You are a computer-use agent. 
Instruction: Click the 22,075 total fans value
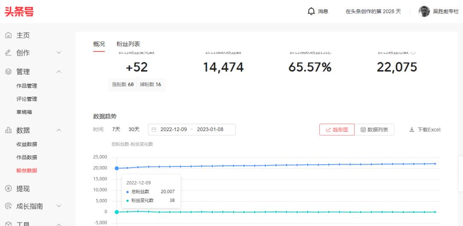click(x=397, y=68)
